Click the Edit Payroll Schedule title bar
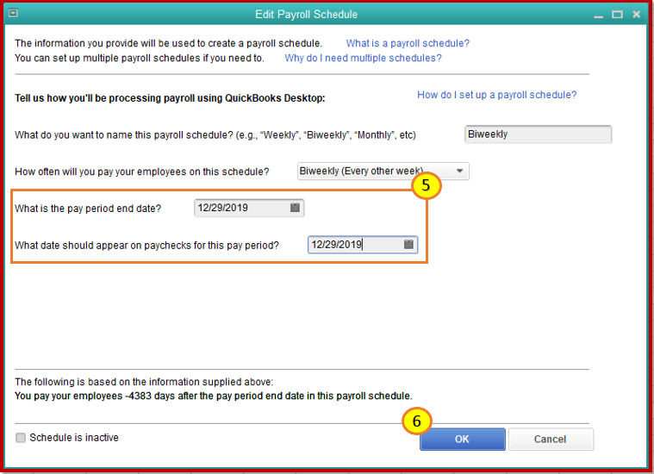The width and height of the screenshot is (654, 474). click(306, 15)
